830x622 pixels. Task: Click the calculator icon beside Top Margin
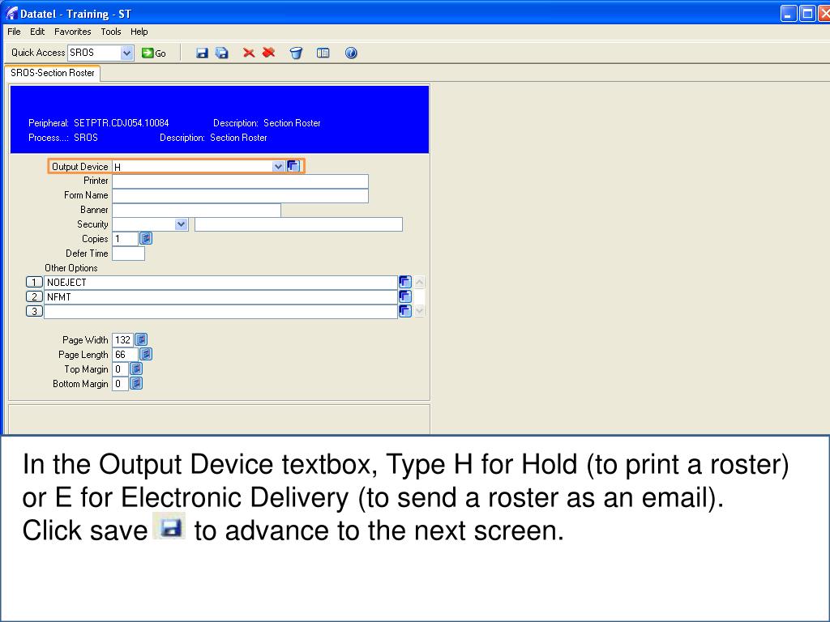(x=136, y=369)
